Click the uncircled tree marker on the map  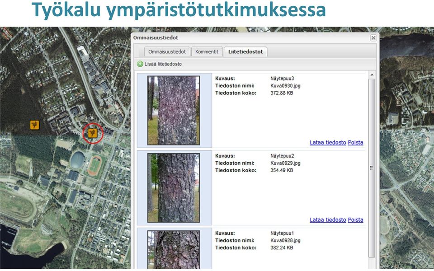35,125
